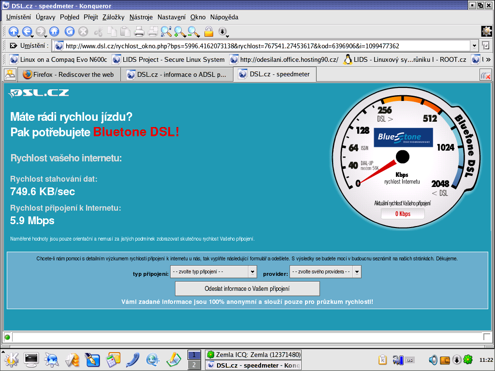Click the ICQ green flower tray icon

[x=468, y=359]
